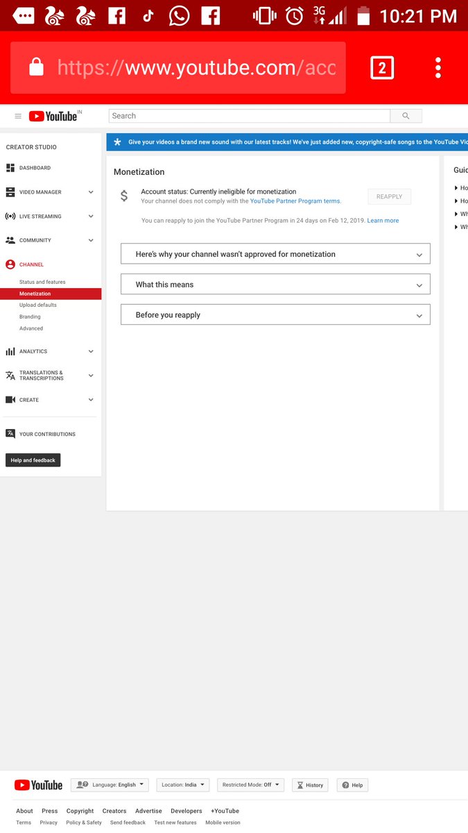
Task: Click the Learn more link
Action: coord(383,221)
